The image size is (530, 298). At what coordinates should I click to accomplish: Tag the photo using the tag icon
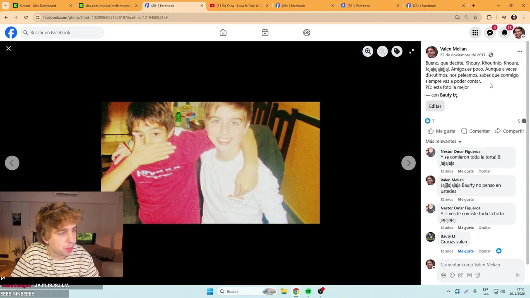[x=397, y=51]
